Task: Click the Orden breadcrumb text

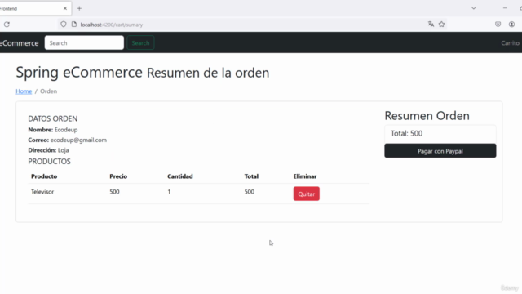Action: coord(49,91)
